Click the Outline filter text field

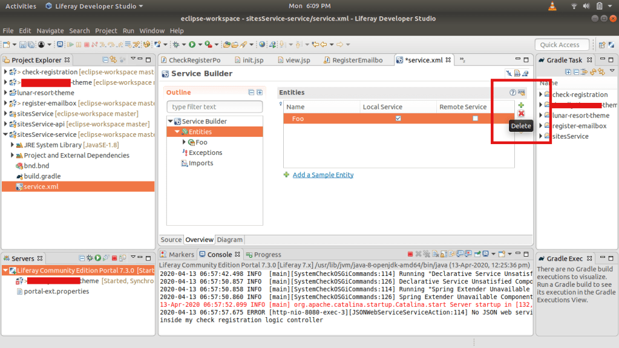(x=214, y=107)
